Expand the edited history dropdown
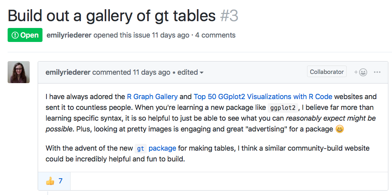Image resolution: width=392 pixels, height=195 pixels. tap(190, 72)
